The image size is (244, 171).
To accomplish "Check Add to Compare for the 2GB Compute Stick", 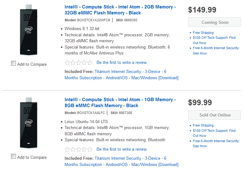I will point(13,64).
